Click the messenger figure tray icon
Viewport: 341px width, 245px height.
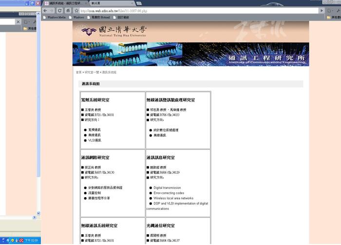[17, 241]
